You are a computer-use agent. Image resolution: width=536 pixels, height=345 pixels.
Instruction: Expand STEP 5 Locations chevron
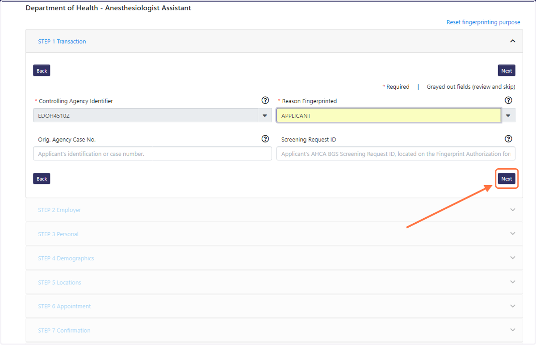coord(513,282)
